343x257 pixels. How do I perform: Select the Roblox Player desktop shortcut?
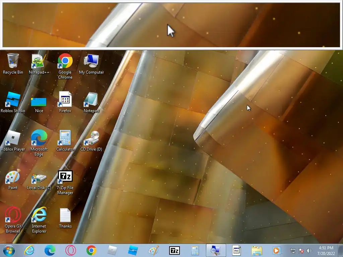pos(13,141)
